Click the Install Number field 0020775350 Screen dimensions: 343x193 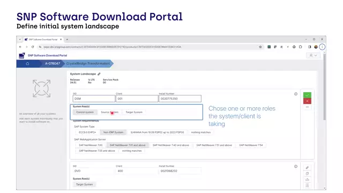click(180, 99)
